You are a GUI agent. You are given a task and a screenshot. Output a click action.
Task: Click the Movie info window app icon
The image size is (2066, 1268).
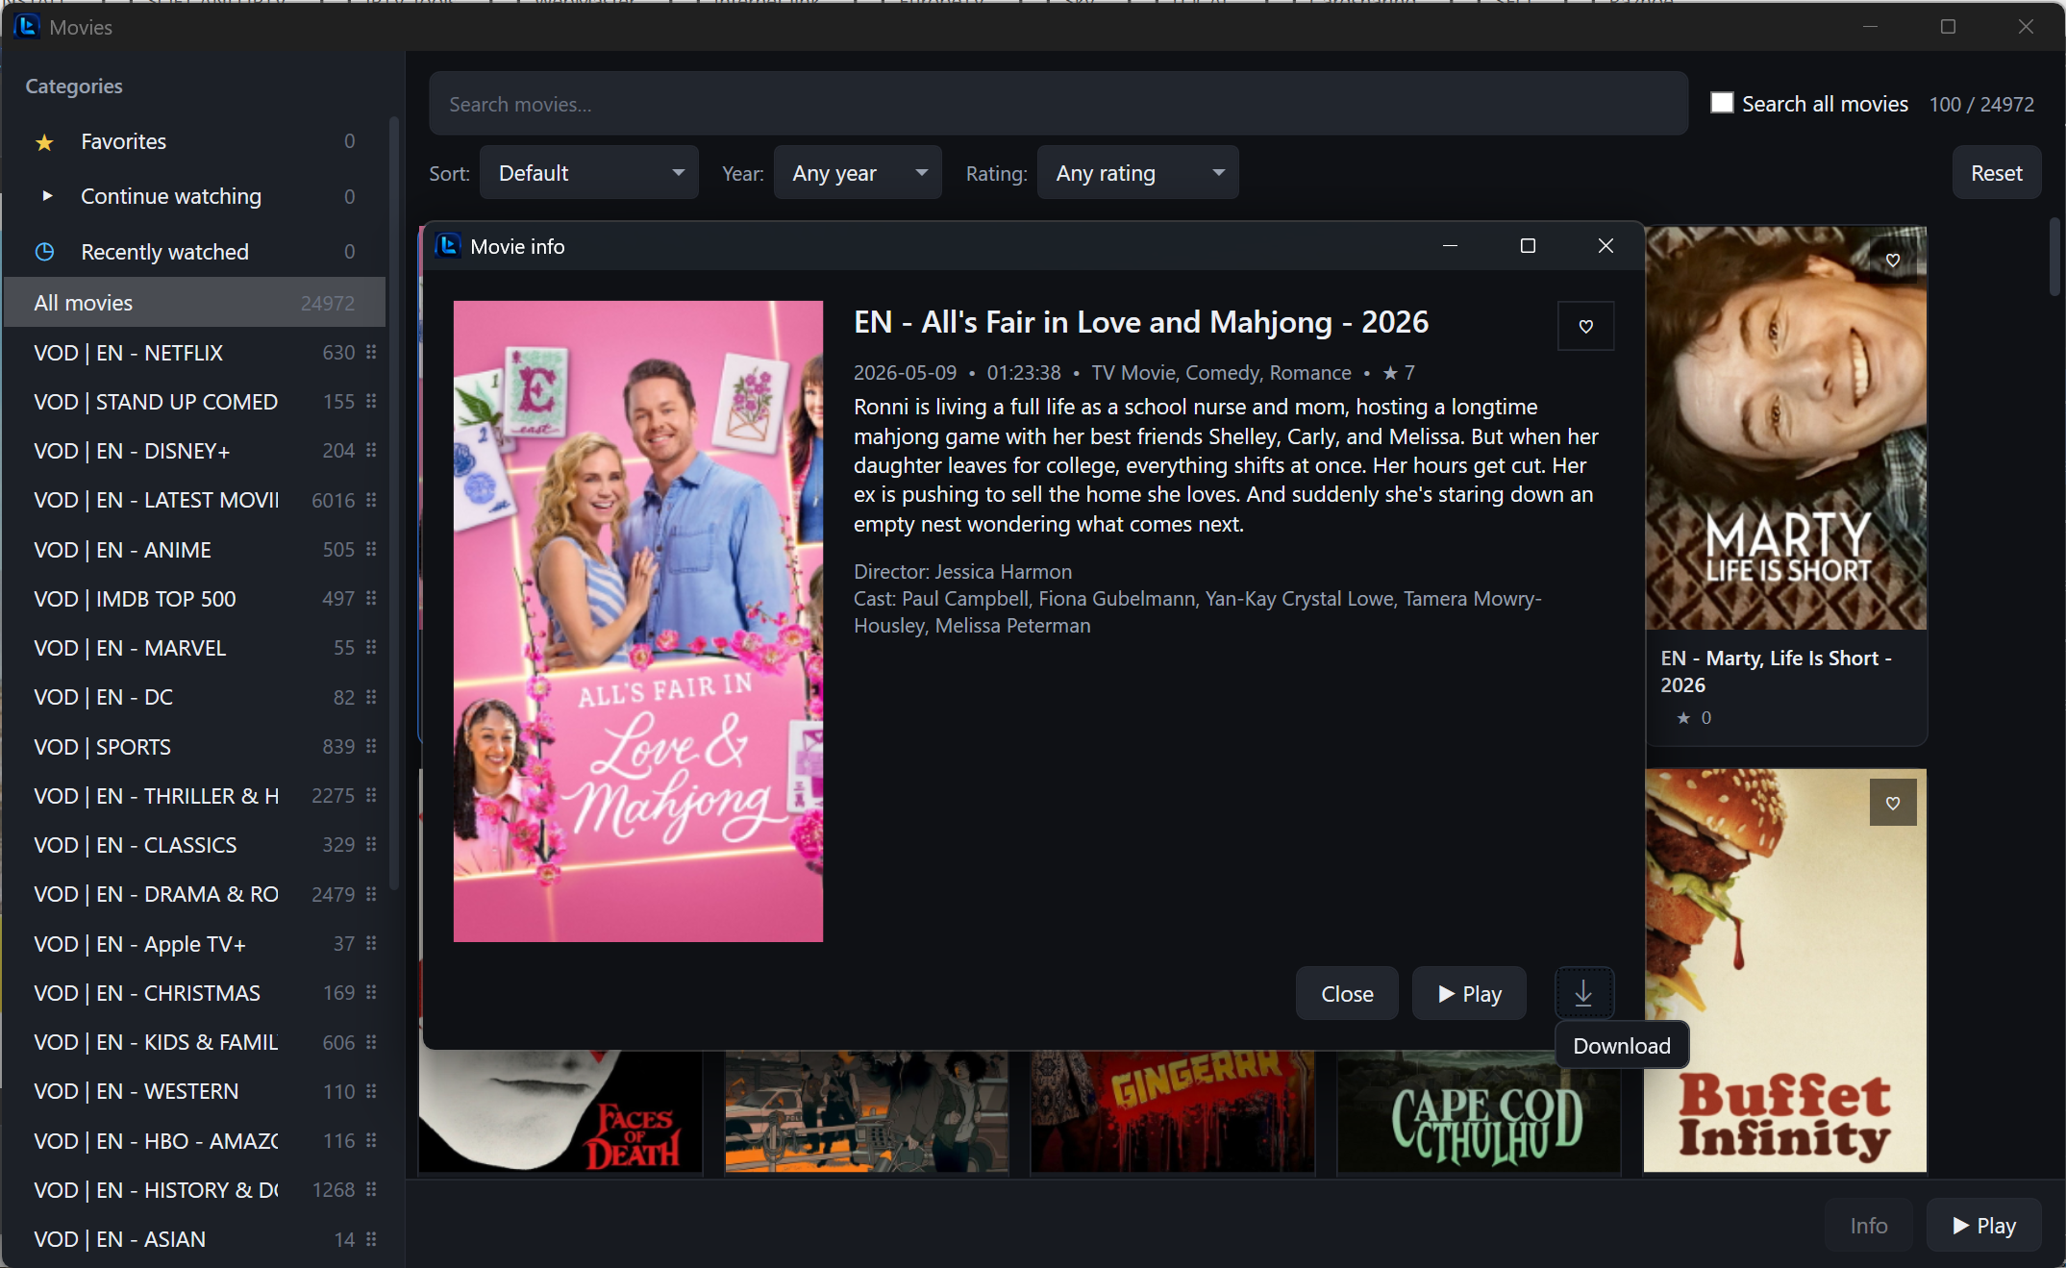(448, 246)
